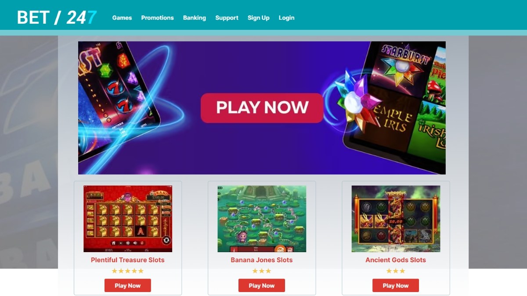The image size is (527, 296).
Task: Select Sign Up in the header
Action: [259, 18]
